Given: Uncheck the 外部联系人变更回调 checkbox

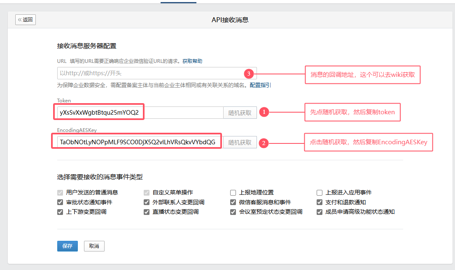Looking at the screenshot, I should (147, 202).
